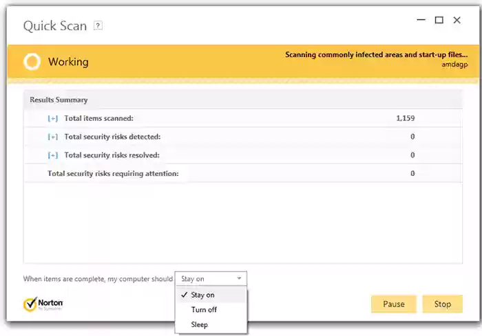This screenshot has height=336, width=482.
Task: Click the Total items scanned count 1,159
Action: tap(406, 118)
